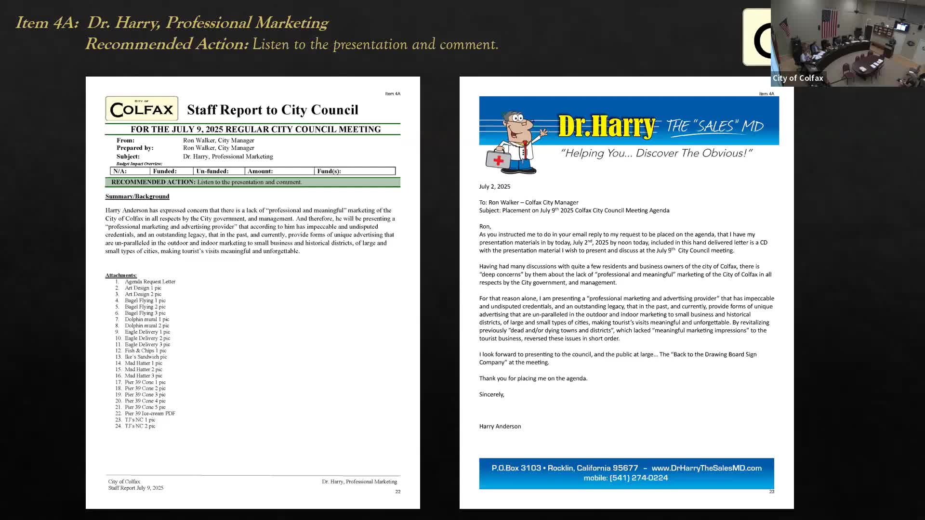Click the 'Amount:' budget table cell
Screen dimensions: 925x520
click(x=279, y=171)
